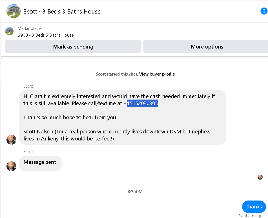Click the small seen-receipt avatar on right

click(260, 177)
